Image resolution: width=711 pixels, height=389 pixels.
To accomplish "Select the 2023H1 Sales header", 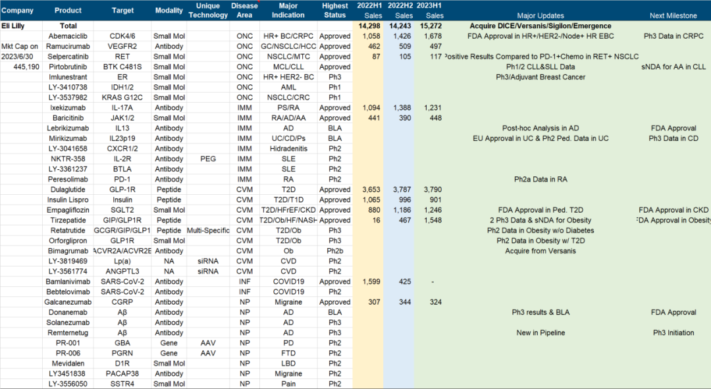I will 429,11.
